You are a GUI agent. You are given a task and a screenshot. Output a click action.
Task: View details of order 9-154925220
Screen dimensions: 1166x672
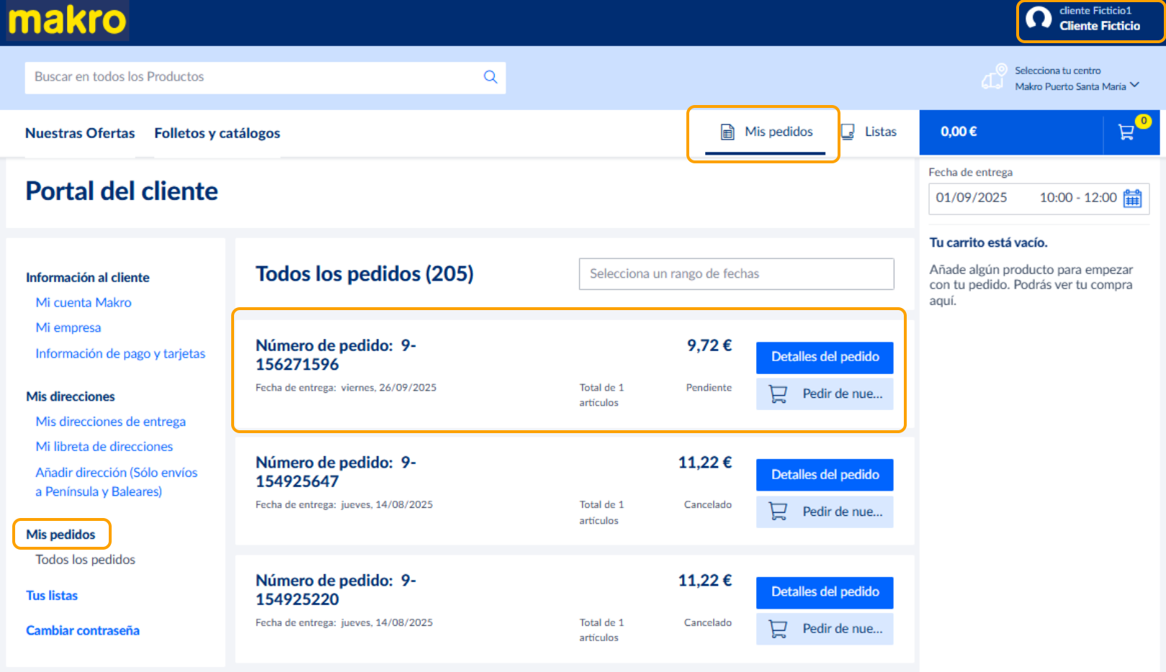pyautogui.click(x=825, y=592)
